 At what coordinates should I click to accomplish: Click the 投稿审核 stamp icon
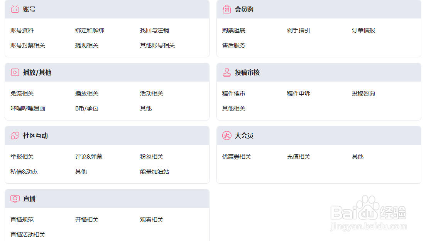coord(227,72)
